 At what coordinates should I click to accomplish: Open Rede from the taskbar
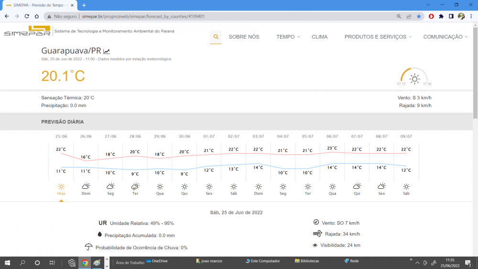[351, 261]
